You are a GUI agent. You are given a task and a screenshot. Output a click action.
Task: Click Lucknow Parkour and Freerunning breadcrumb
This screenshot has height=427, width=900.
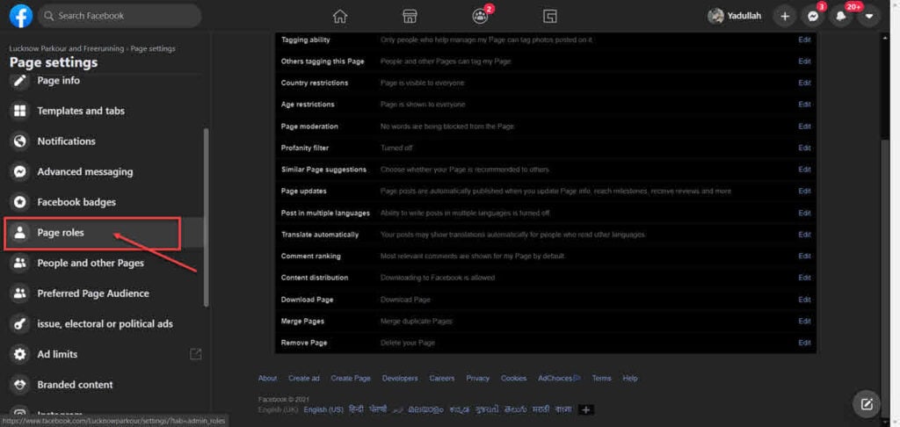click(66, 49)
